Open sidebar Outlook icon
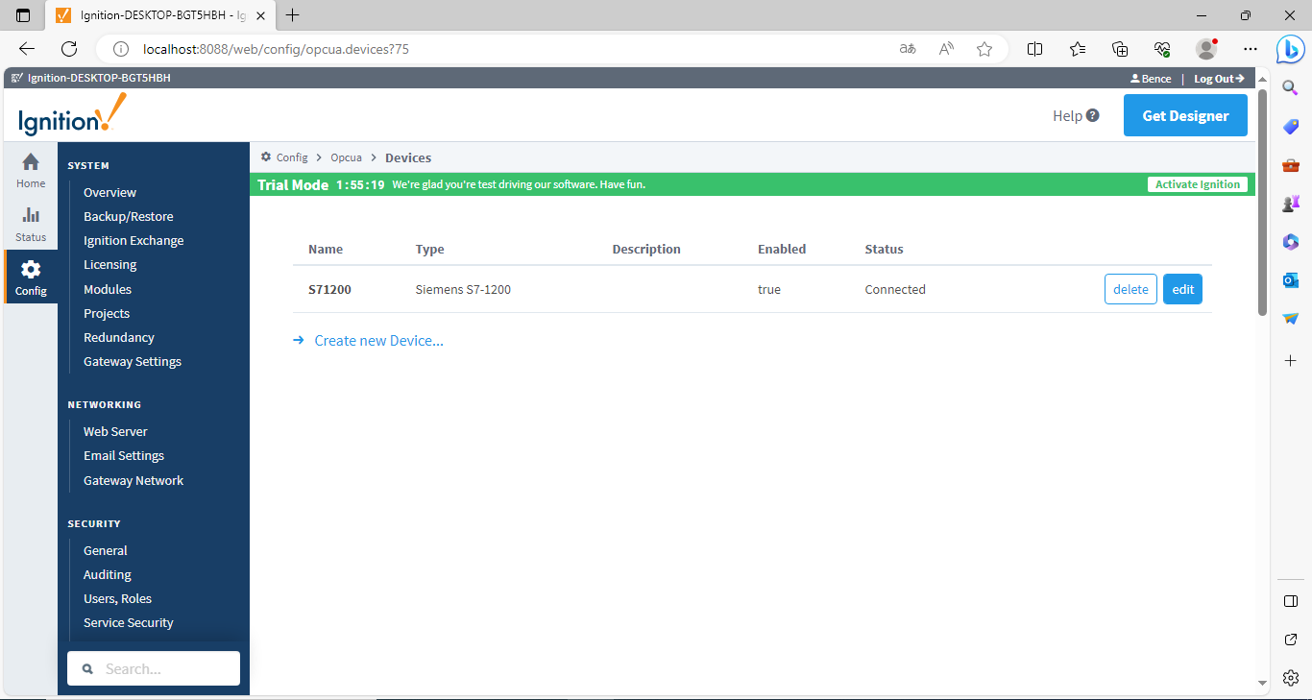Viewport: 1312px width, 700px height. (1291, 280)
